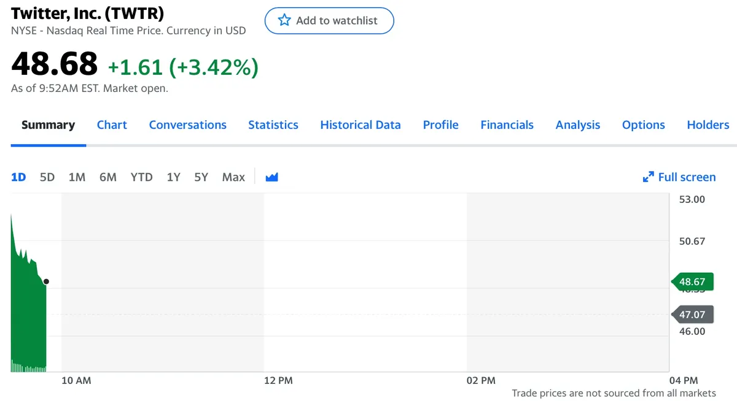The width and height of the screenshot is (737, 401).
Task: Switch to 5Y chart range
Action: 201,177
